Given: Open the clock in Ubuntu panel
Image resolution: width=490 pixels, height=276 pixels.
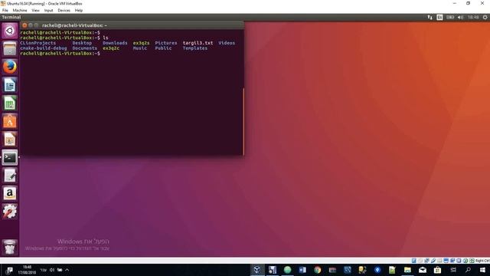Looking at the screenshot, I should pos(473,17).
